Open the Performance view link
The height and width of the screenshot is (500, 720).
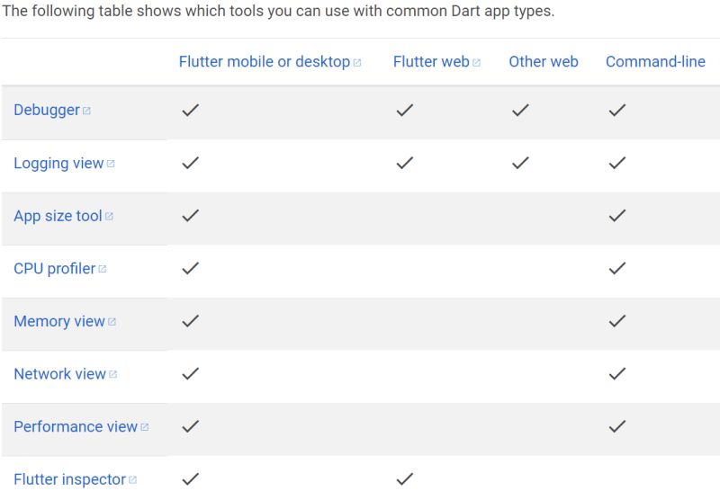point(76,426)
